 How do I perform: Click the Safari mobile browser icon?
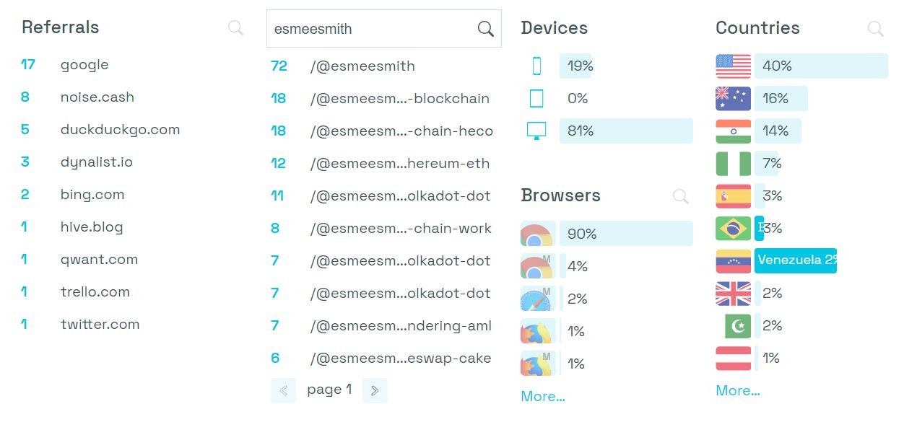pyautogui.click(x=537, y=299)
